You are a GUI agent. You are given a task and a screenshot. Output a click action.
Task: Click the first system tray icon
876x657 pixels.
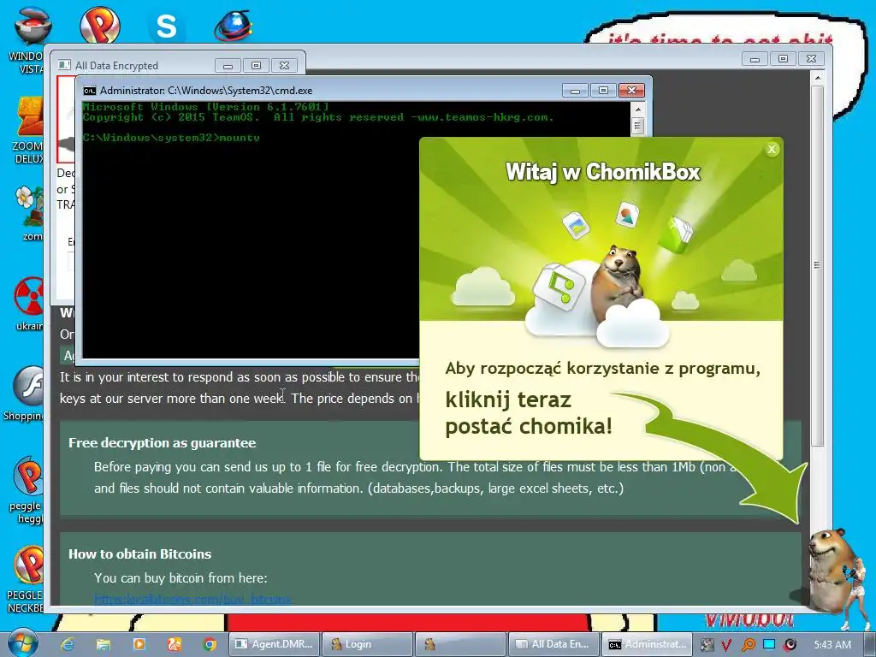pos(707,645)
